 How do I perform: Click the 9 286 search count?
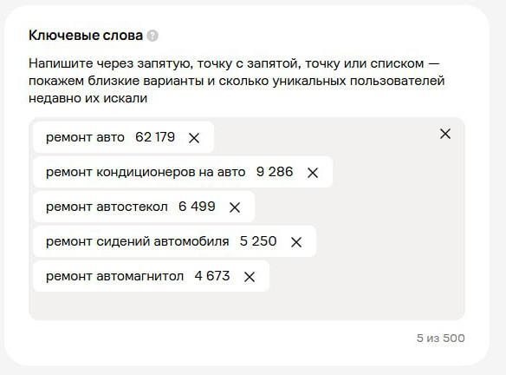(275, 172)
